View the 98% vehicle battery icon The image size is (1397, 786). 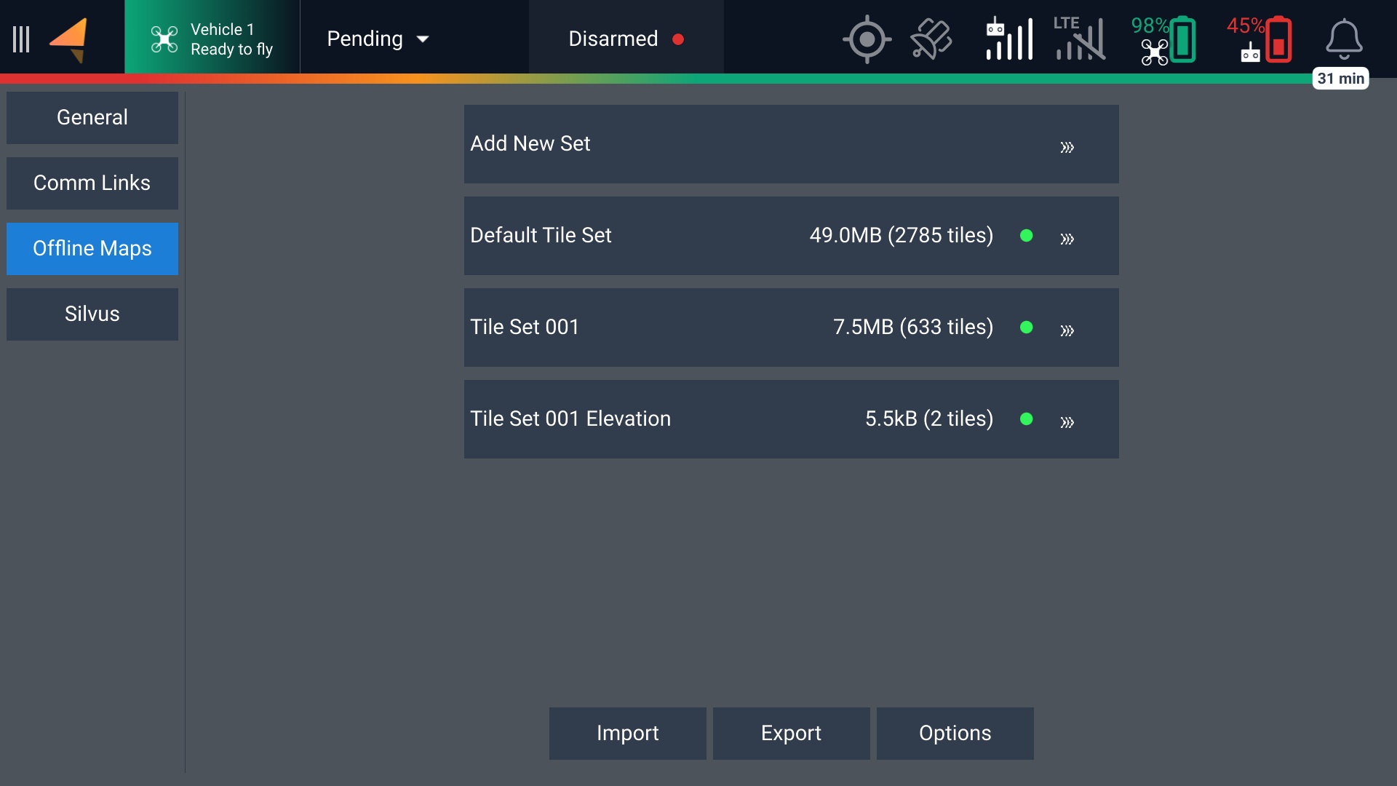1164,40
